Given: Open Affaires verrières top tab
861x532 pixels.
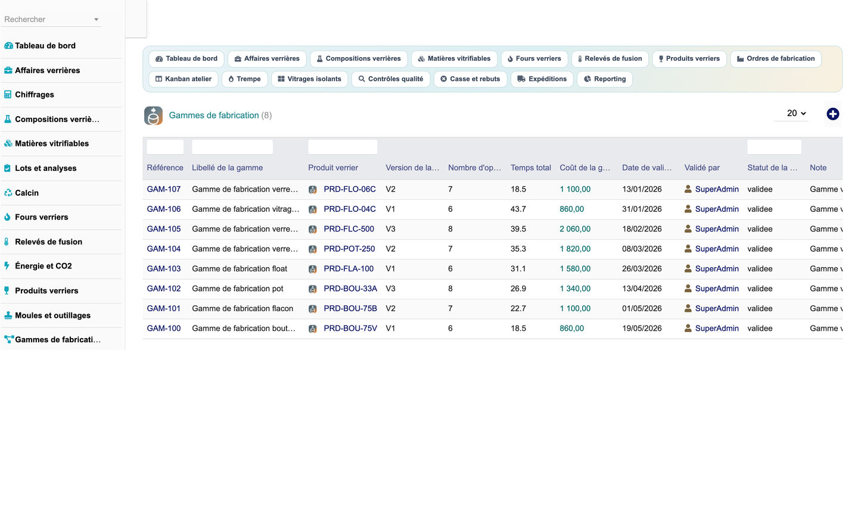Looking at the screenshot, I should click(267, 59).
